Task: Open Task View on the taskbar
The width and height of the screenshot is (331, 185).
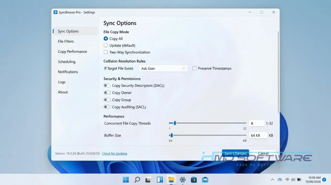Action: pyautogui.click(x=148, y=180)
